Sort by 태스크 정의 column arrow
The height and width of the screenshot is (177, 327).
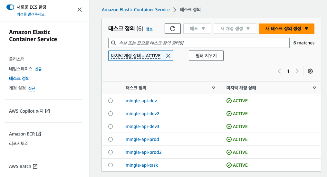pos(213,88)
